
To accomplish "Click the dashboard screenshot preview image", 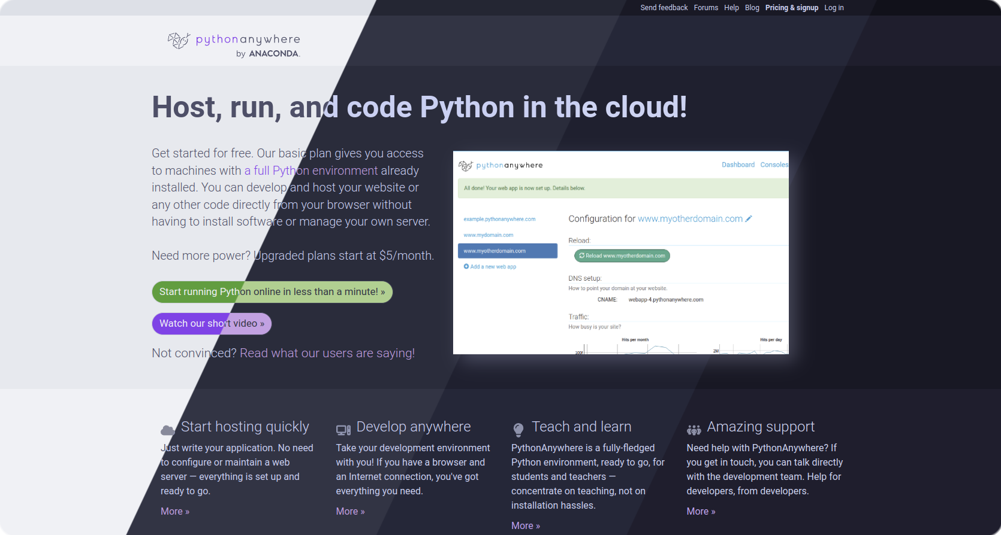I will pyautogui.click(x=620, y=253).
